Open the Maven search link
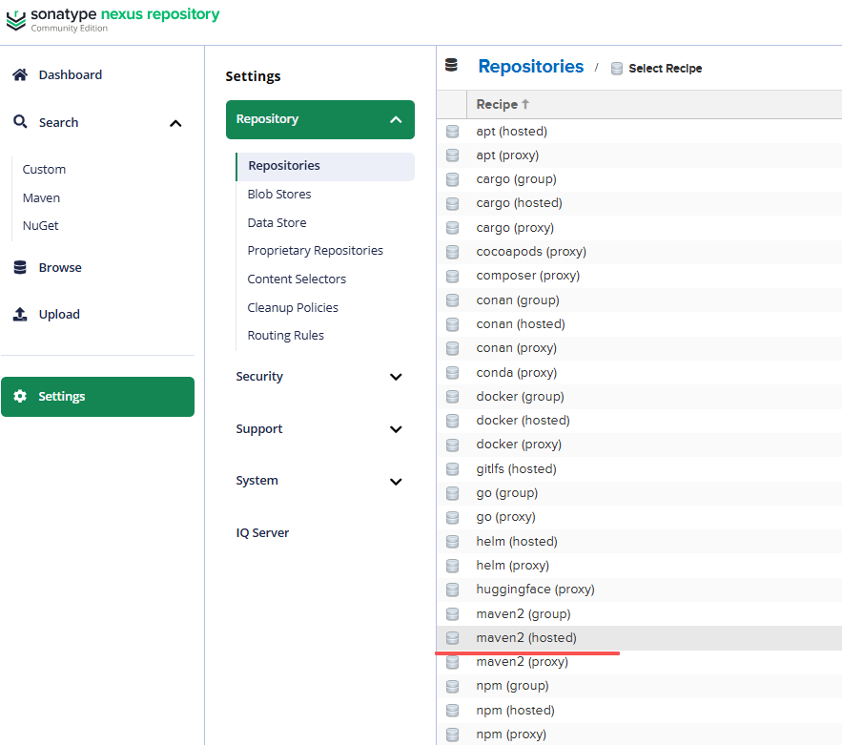The width and height of the screenshot is (842, 745). [x=41, y=198]
